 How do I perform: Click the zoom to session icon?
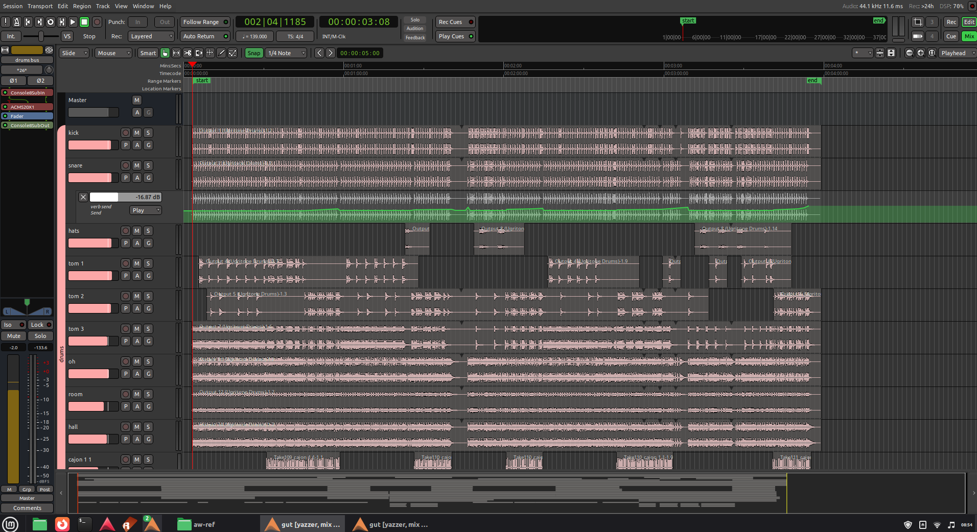[x=932, y=53]
